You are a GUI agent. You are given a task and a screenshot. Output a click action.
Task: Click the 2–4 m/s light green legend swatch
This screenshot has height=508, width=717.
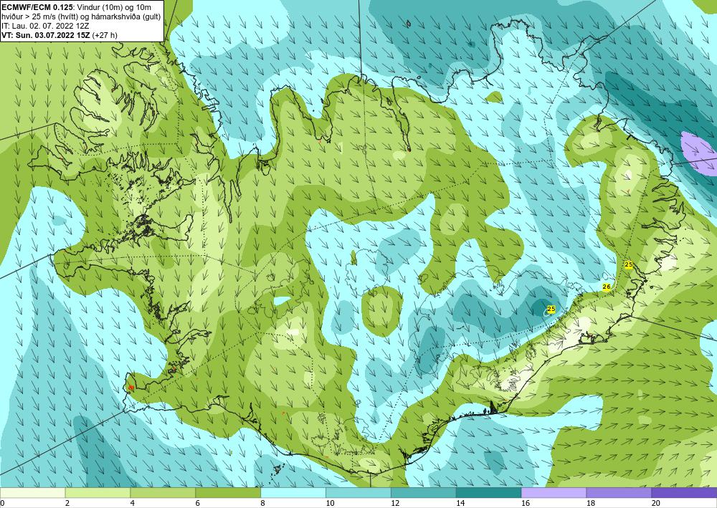pos(98,493)
